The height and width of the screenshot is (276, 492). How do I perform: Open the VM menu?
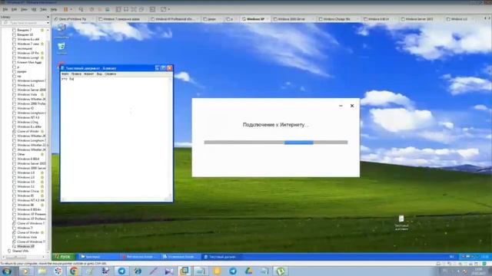[x=34, y=9]
